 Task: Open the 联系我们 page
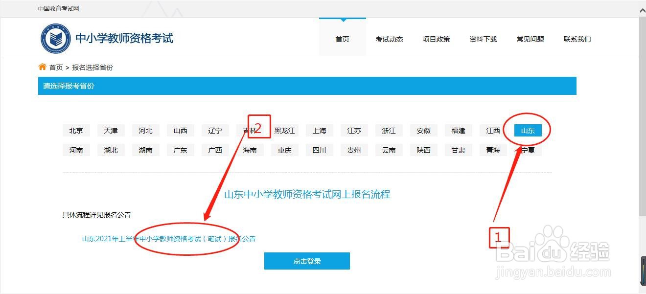pos(577,39)
